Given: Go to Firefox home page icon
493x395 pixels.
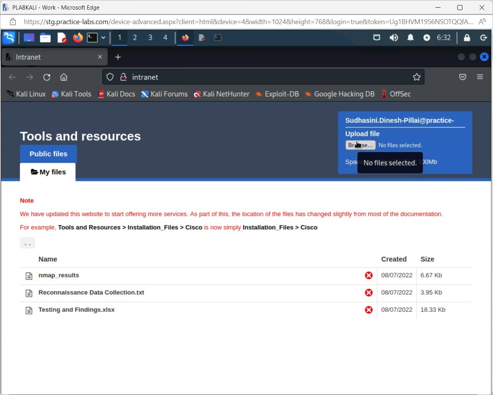Looking at the screenshot, I should [64, 77].
